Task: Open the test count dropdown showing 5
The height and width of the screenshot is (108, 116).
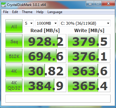Action: point(29,23)
